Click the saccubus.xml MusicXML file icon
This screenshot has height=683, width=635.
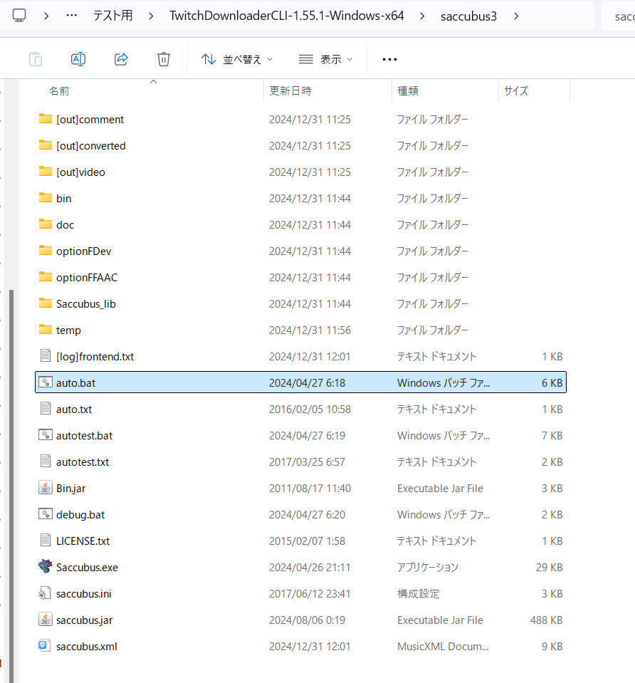click(46, 646)
